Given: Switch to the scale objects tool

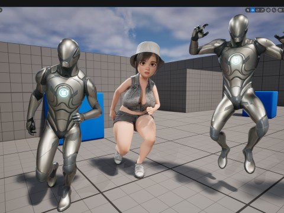Looking at the screenshot, I should pos(262,10).
